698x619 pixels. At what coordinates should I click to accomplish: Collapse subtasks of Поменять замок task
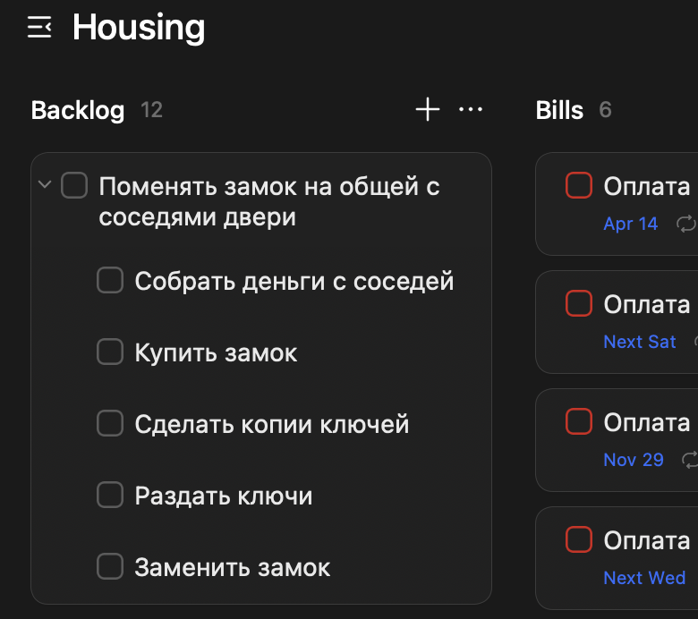point(44,186)
